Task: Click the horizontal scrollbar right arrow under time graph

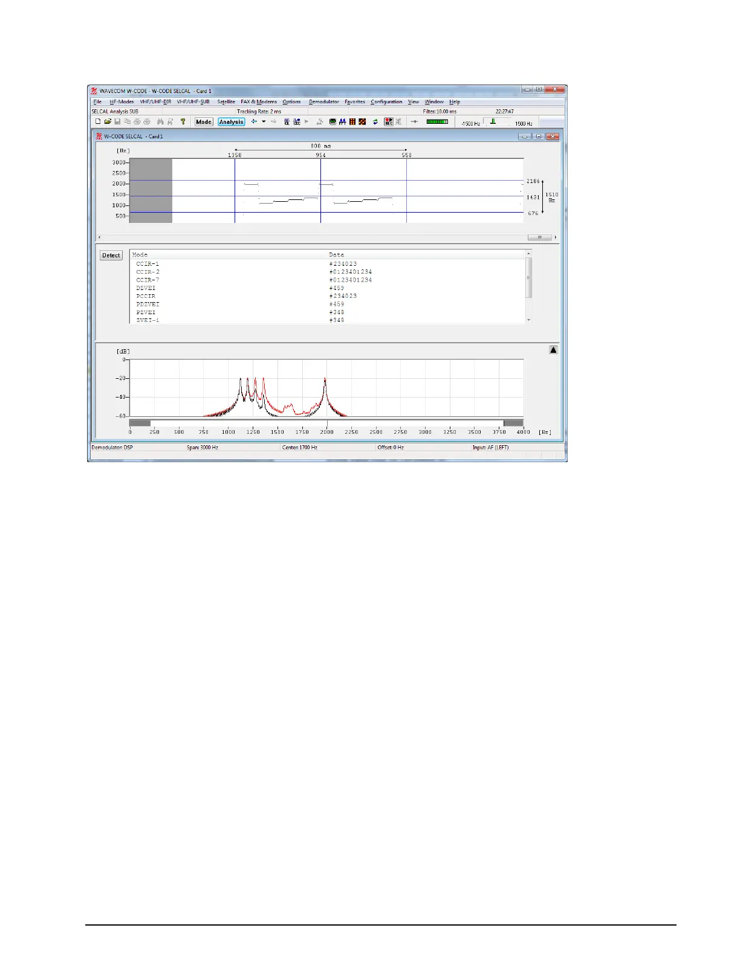Action: click(556, 237)
